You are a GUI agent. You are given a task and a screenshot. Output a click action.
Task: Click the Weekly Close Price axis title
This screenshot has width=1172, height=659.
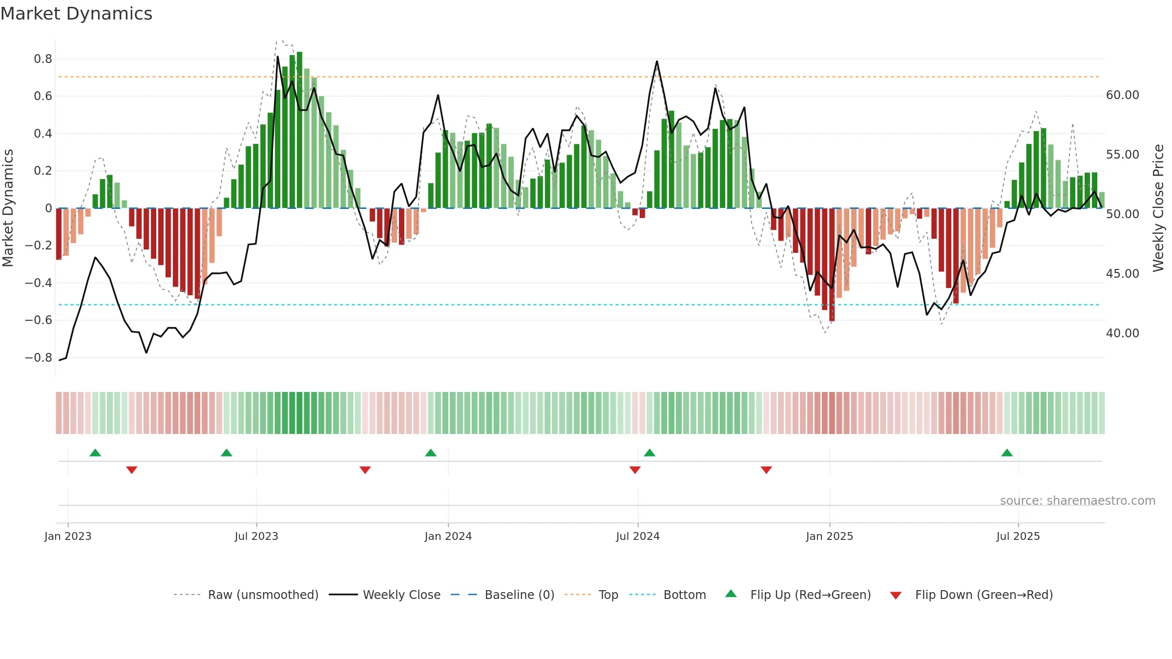(x=1158, y=208)
